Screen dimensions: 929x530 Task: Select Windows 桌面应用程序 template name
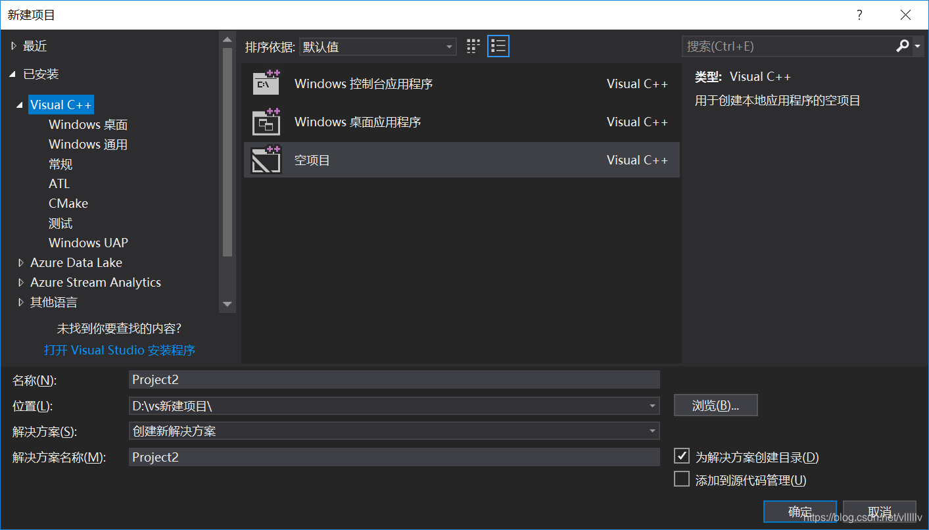click(x=358, y=122)
